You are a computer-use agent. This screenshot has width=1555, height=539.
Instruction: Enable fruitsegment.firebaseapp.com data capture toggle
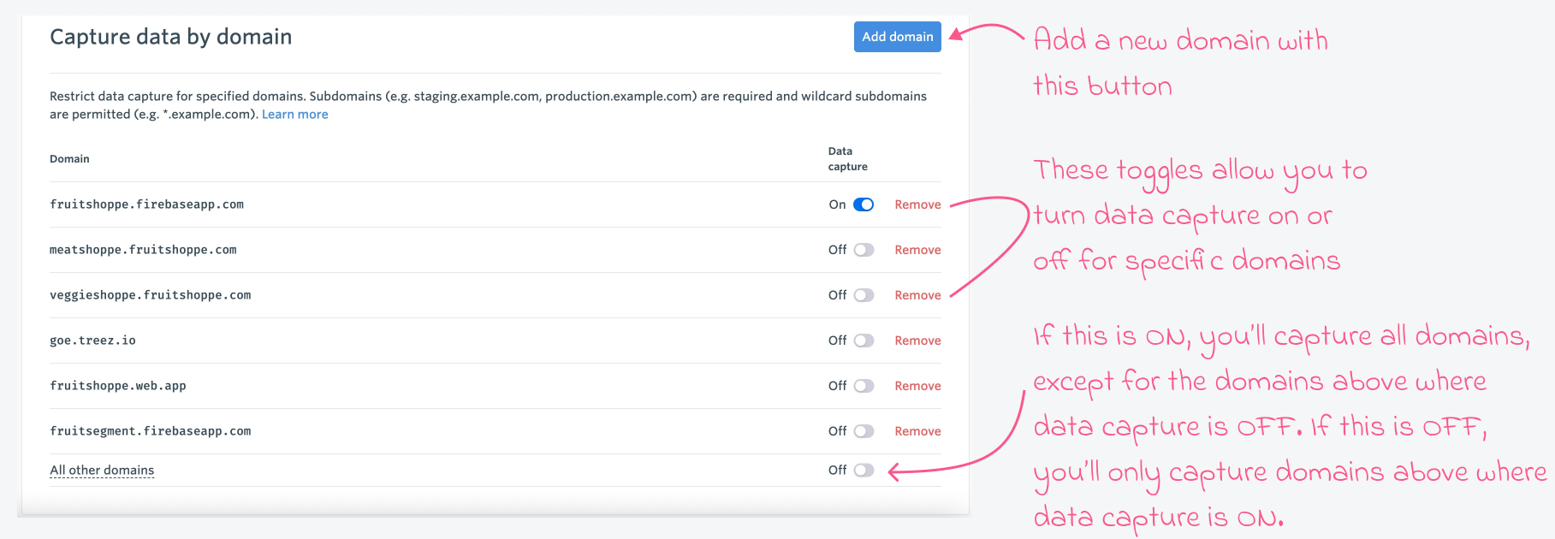click(x=864, y=431)
